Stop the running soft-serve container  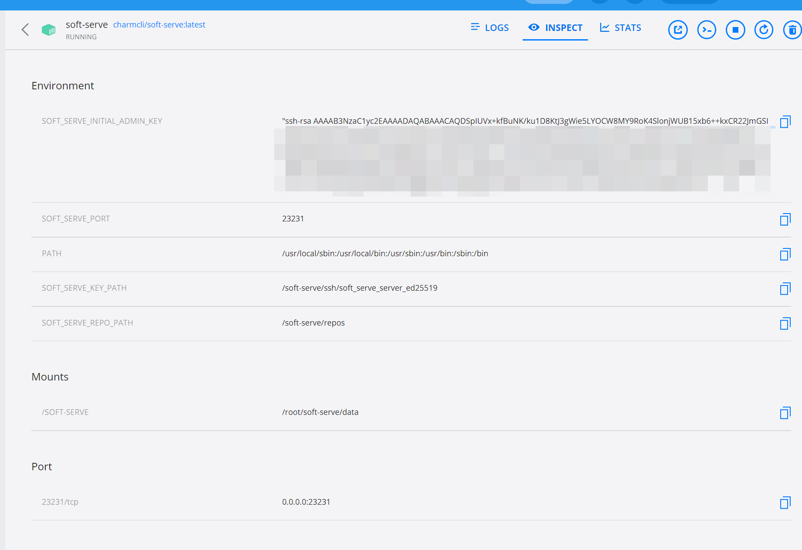[x=735, y=30]
